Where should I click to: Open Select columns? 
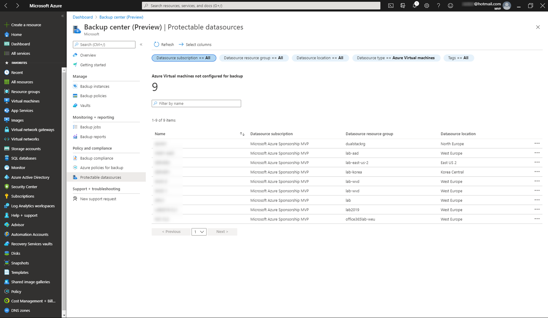coord(195,45)
